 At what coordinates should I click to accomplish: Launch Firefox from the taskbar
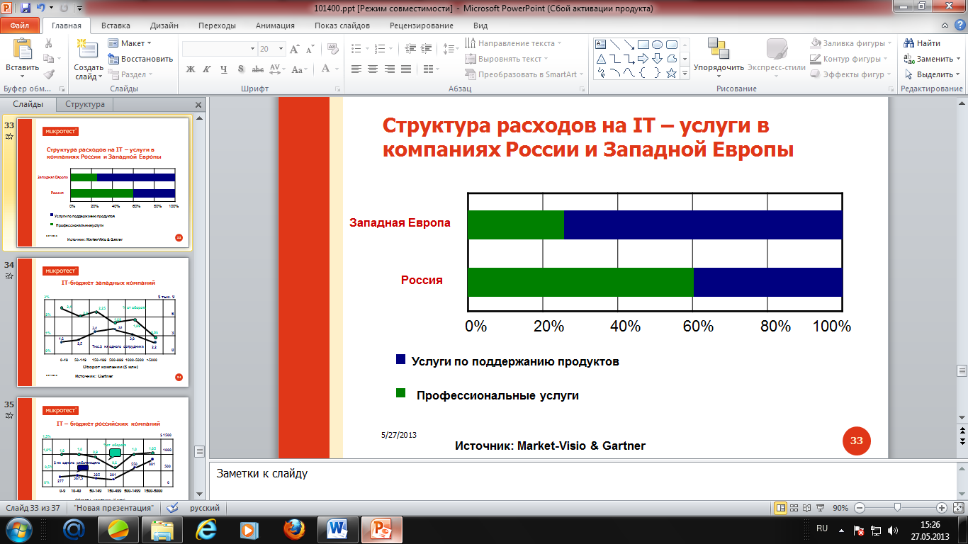[293, 529]
